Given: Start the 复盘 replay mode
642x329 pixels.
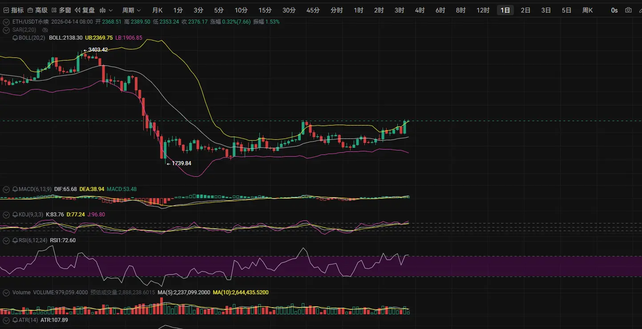Looking at the screenshot, I should tap(85, 10).
